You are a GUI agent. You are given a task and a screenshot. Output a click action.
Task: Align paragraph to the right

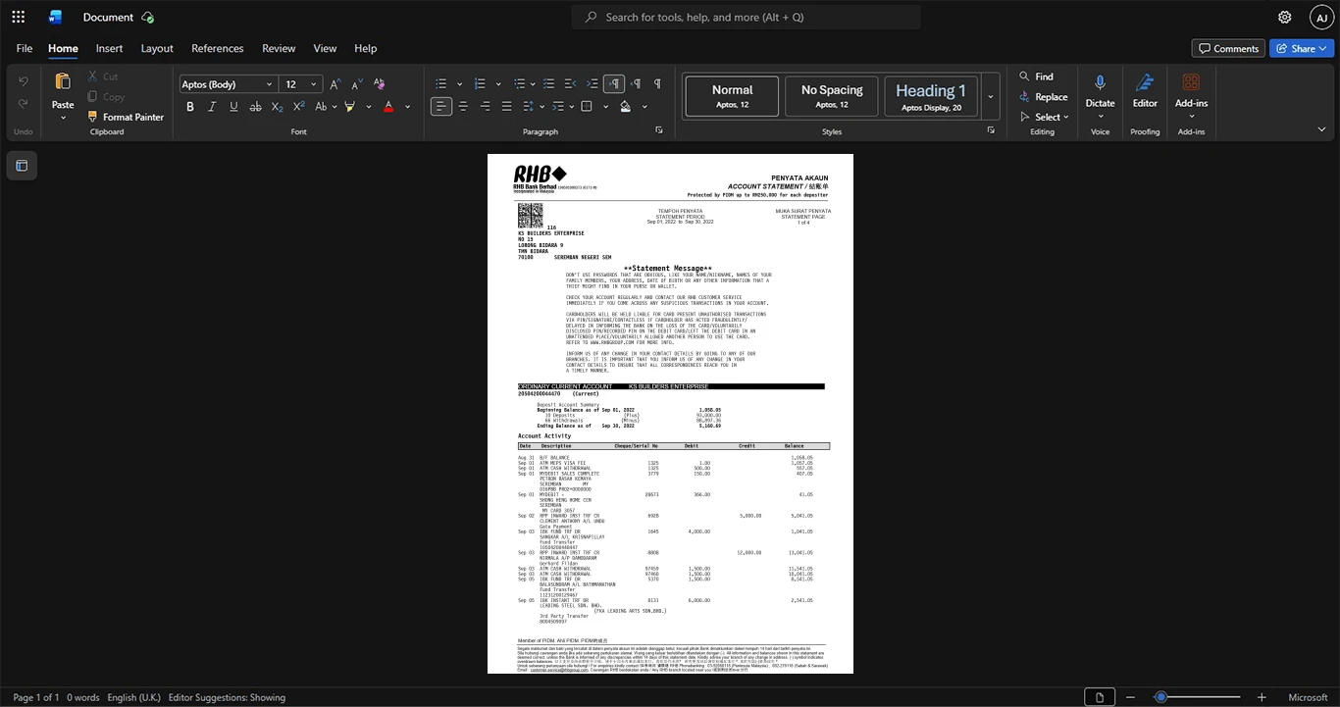click(485, 106)
